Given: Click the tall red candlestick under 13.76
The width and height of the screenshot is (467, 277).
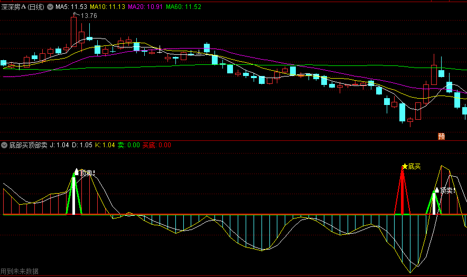Looking at the screenshot, I should (74, 33).
